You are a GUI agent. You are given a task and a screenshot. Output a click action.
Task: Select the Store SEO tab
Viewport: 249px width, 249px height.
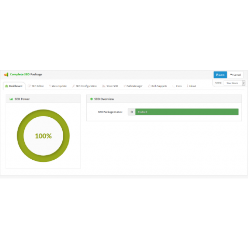click(110, 86)
